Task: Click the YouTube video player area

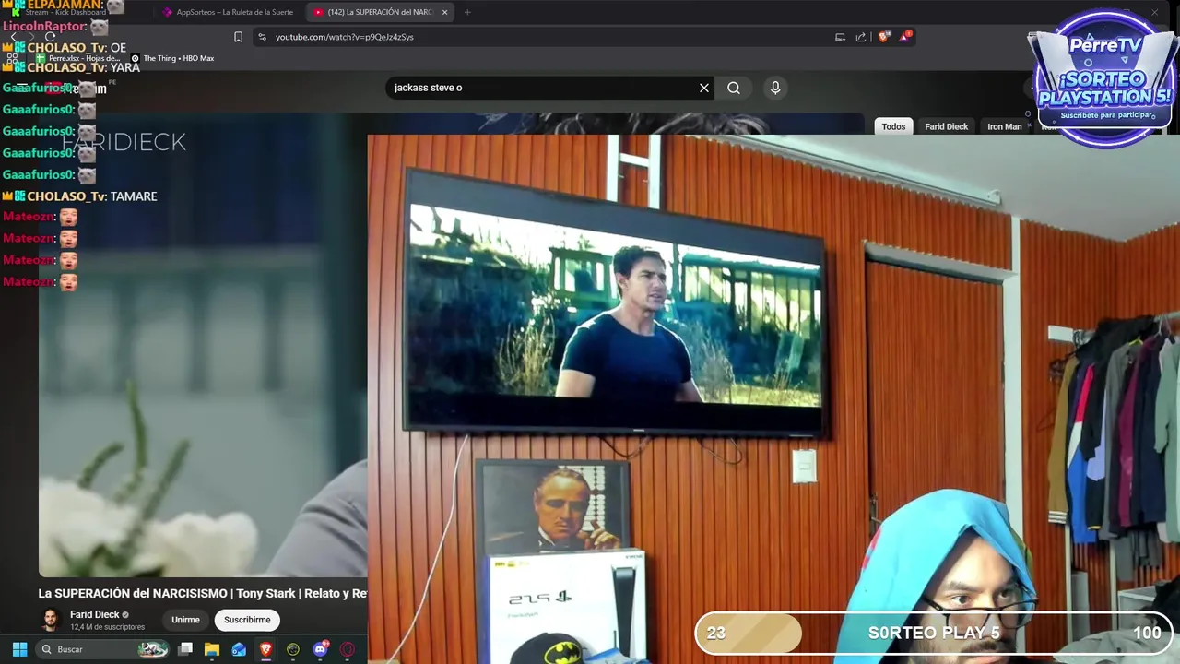Action: 203,346
